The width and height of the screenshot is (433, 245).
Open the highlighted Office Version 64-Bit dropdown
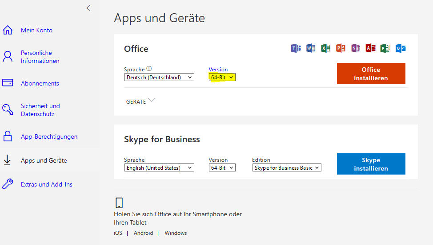point(222,78)
